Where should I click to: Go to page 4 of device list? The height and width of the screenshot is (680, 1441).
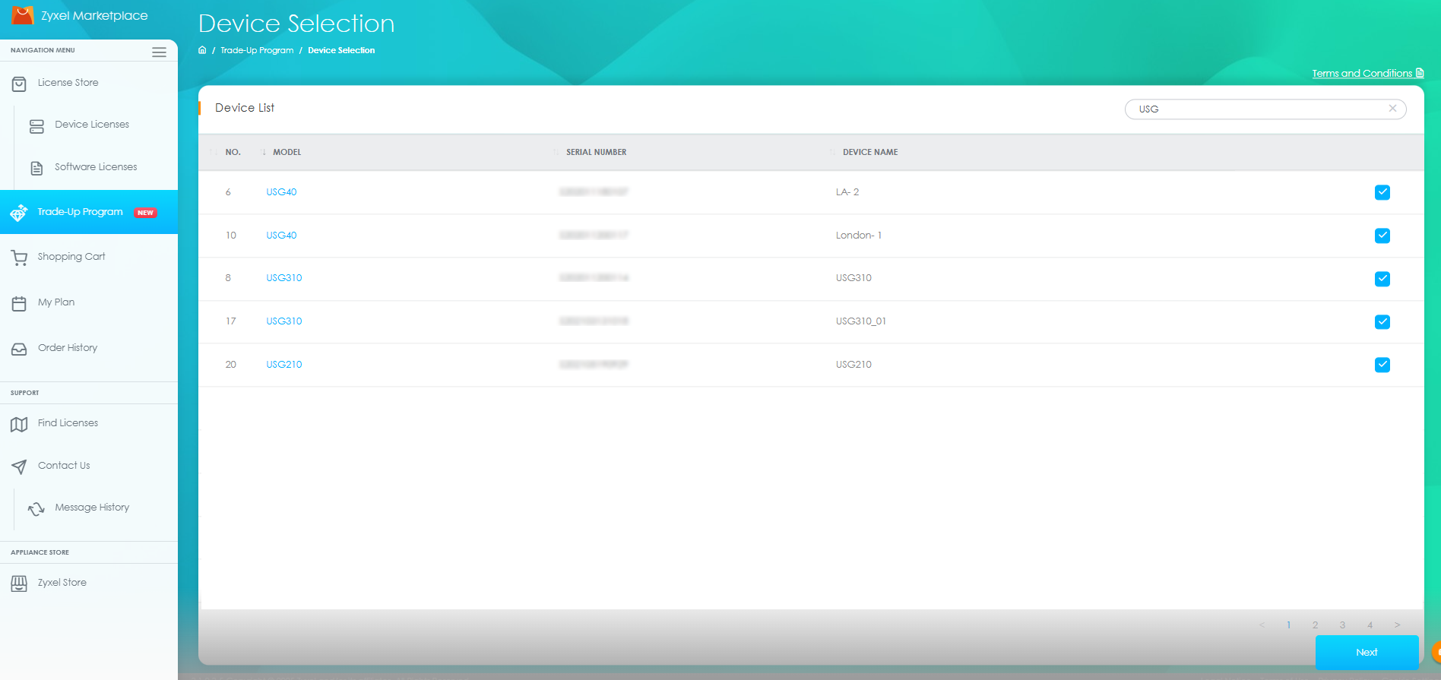point(1370,625)
